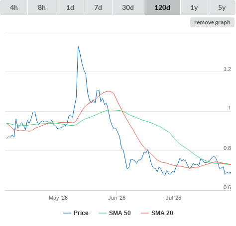The width and height of the screenshot is (236, 226).
Task: Open the 7d time range view
Action: (x=98, y=7)
